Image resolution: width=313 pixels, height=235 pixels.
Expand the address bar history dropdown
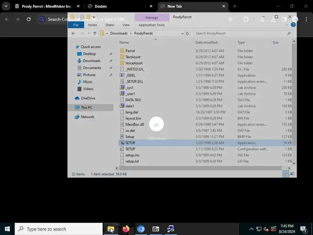pos(182,33)
